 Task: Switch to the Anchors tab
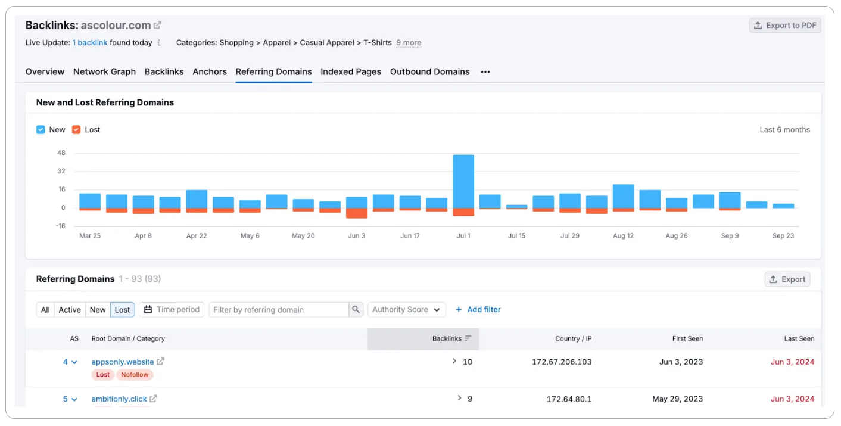[210, 71]
